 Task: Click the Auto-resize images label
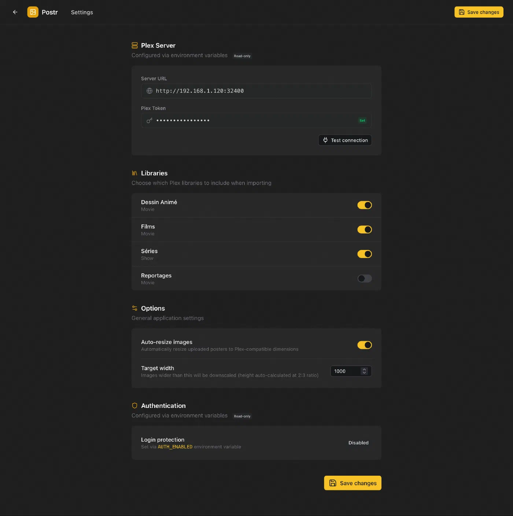[x=167, y=342]
